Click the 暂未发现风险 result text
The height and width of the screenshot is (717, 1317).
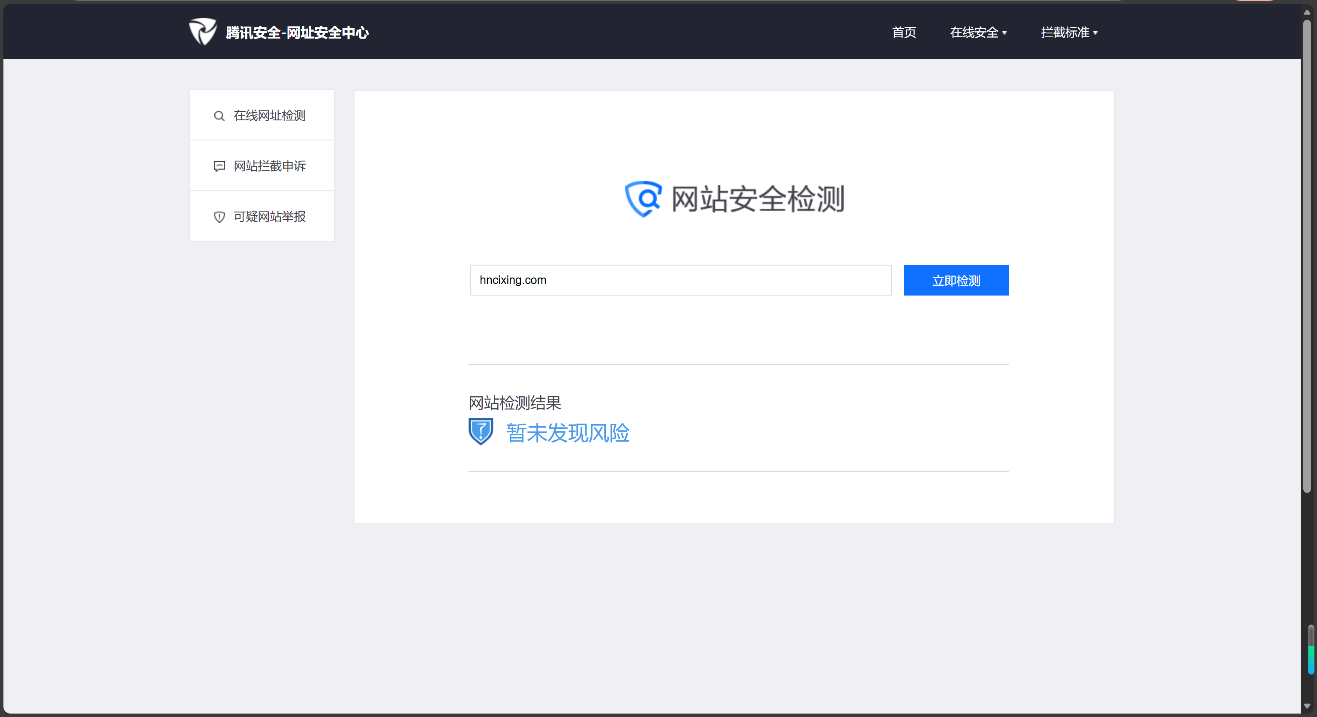point(568,433)
